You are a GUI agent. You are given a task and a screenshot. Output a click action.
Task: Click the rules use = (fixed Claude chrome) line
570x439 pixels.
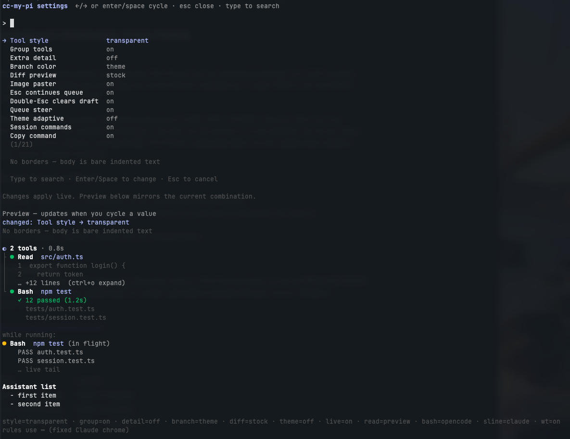point(65,430)
